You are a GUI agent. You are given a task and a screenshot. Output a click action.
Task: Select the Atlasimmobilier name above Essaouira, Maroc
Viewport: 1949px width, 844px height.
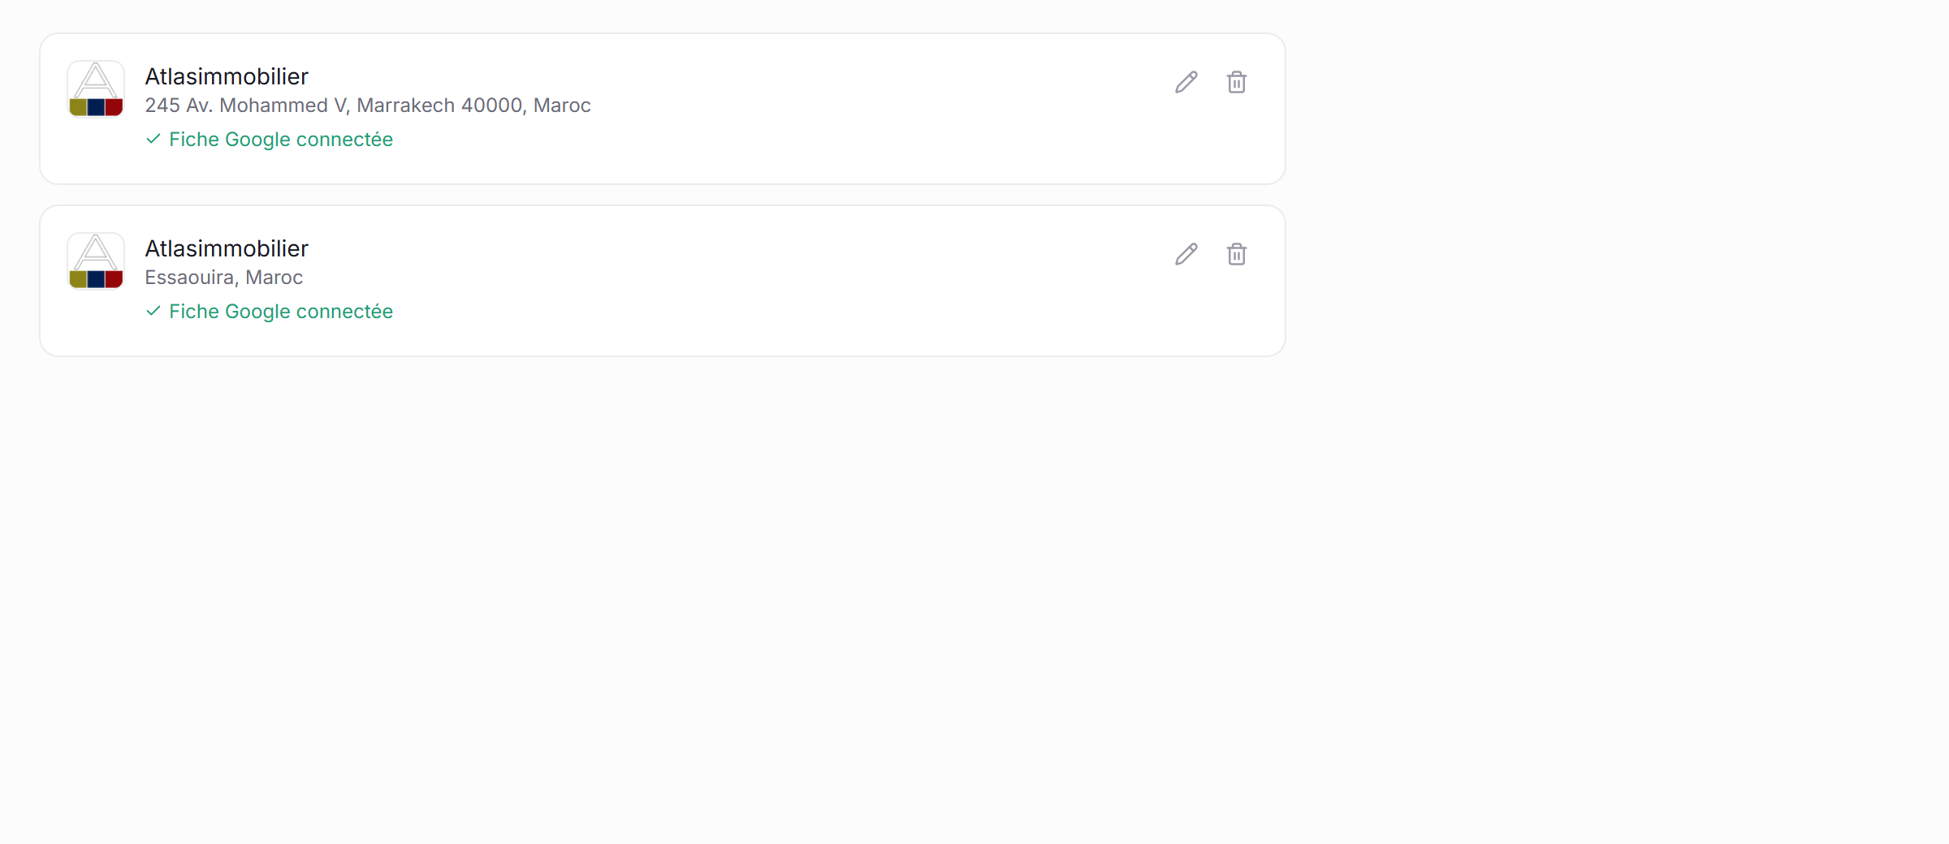[x=227, y=248]
